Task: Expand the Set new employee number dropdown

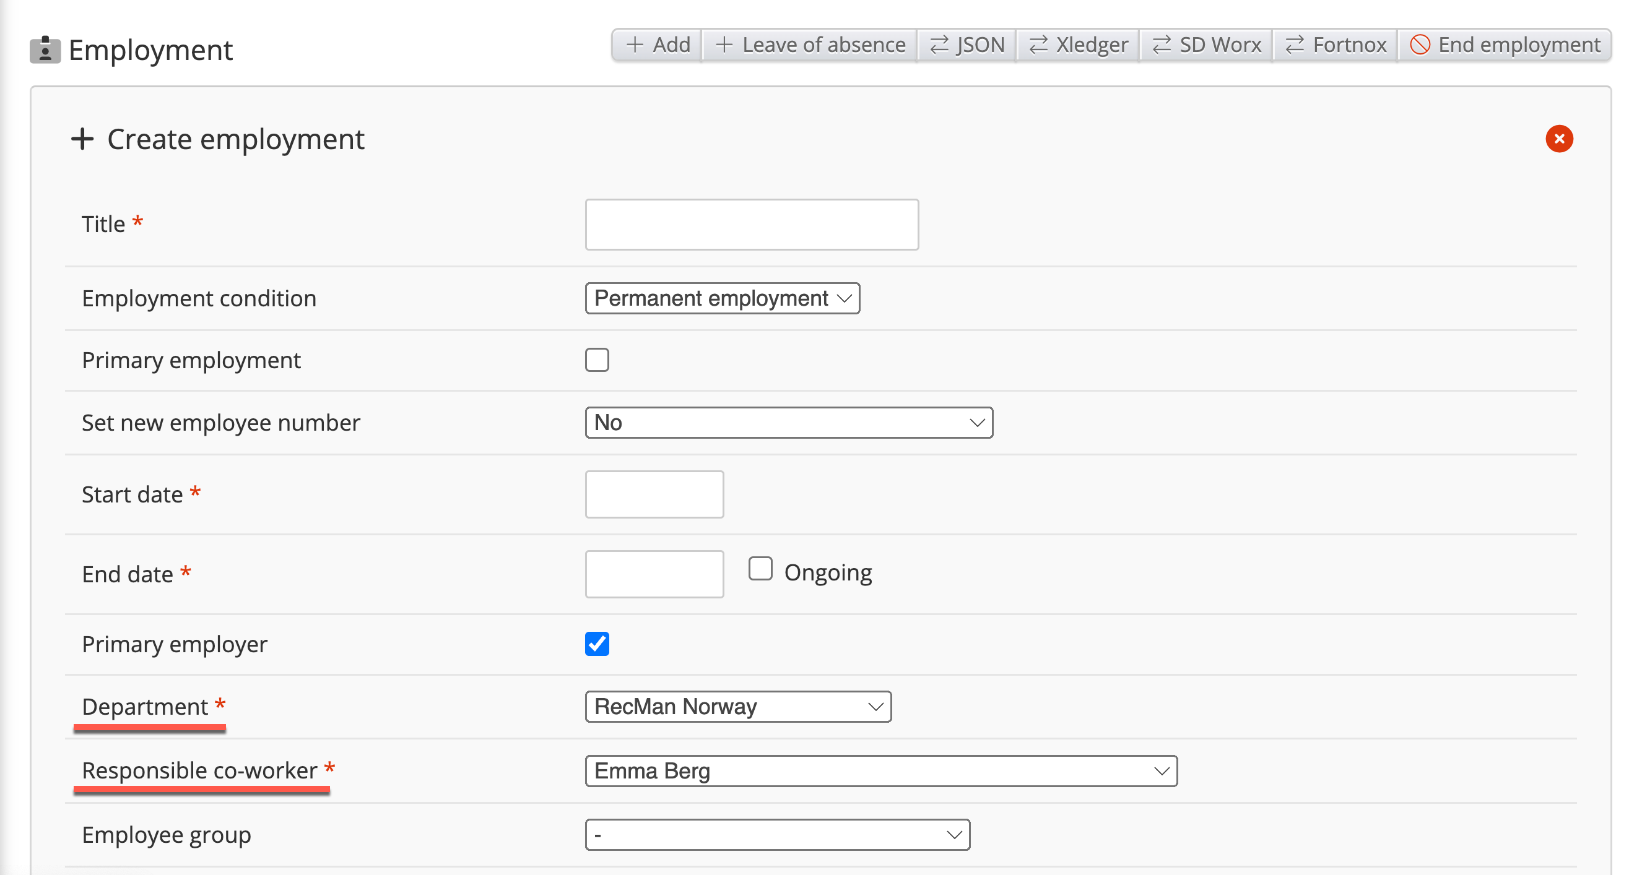Action: pyautogui.click(x=788, y=423)
